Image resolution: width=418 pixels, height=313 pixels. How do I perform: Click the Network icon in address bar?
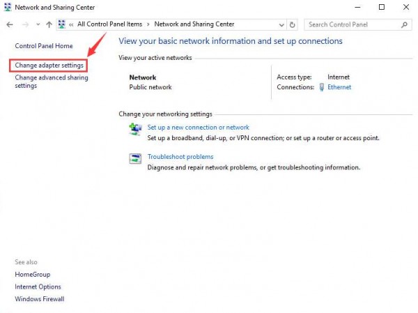point(61,24)
